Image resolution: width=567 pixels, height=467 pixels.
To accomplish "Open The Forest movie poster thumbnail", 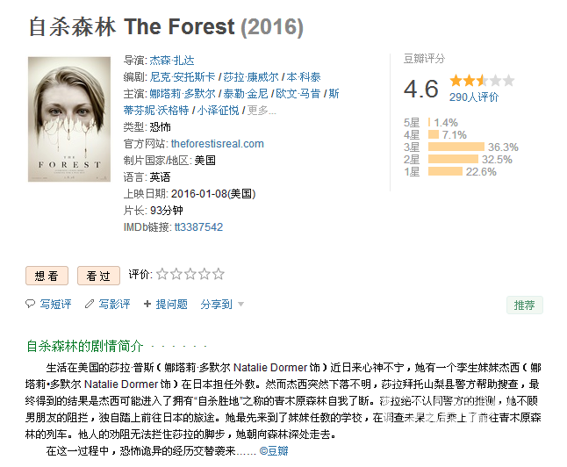I will tap(69, 119).
